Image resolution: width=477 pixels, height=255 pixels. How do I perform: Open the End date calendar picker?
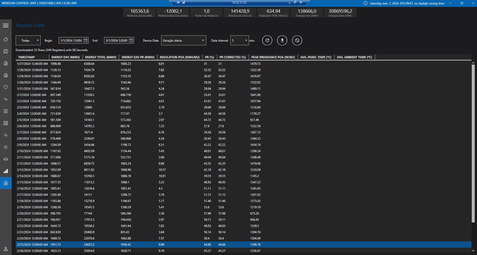pos(131,40)
